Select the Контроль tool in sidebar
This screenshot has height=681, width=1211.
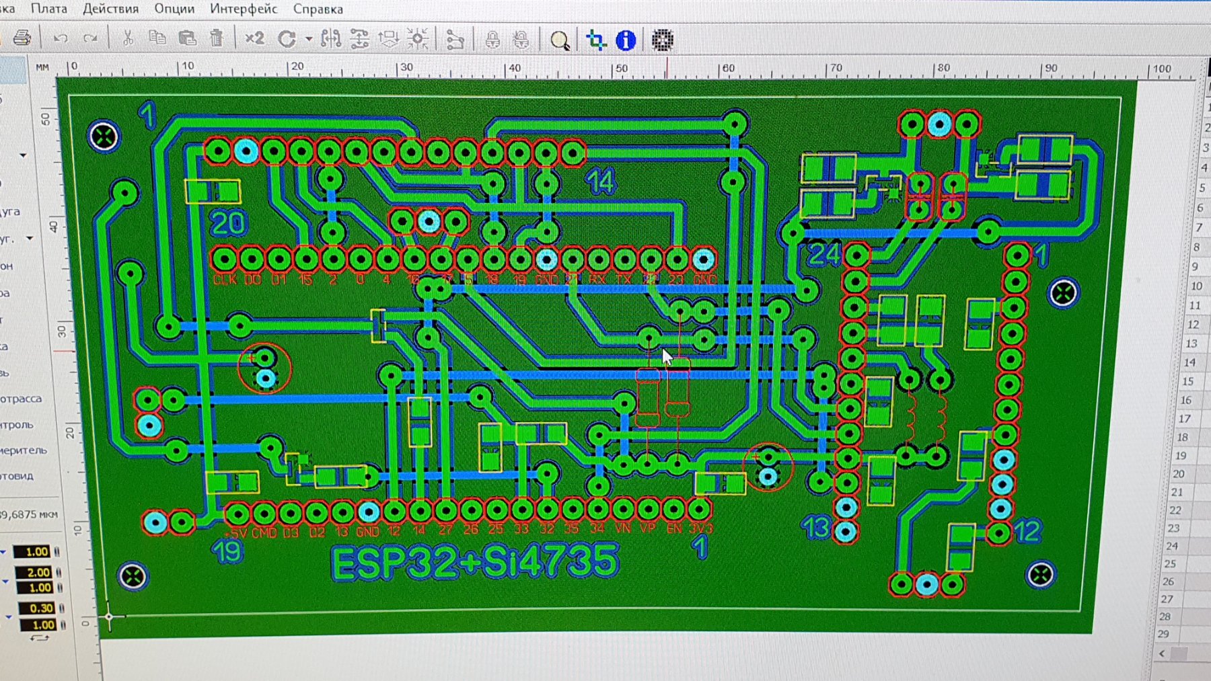point(17,425)
